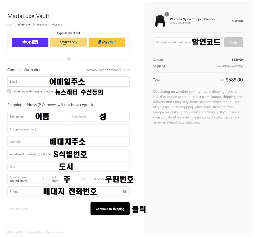Click the Shipping address heading

(x=50, y=105)
